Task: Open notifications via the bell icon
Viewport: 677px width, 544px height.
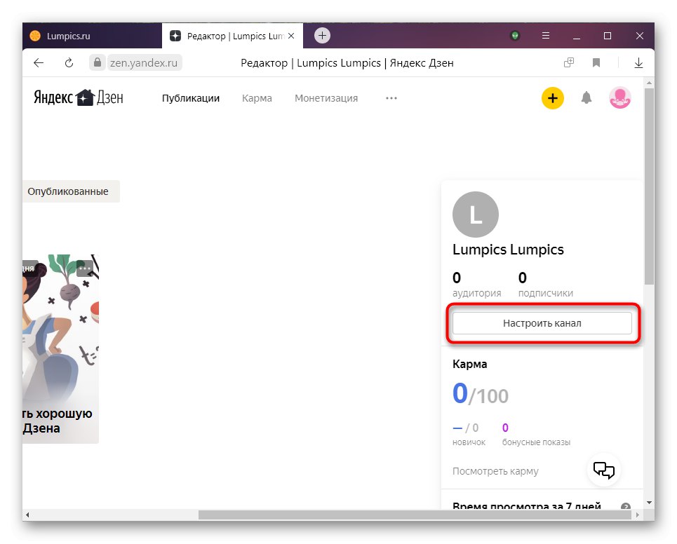Action: click(x=586, y=98)
